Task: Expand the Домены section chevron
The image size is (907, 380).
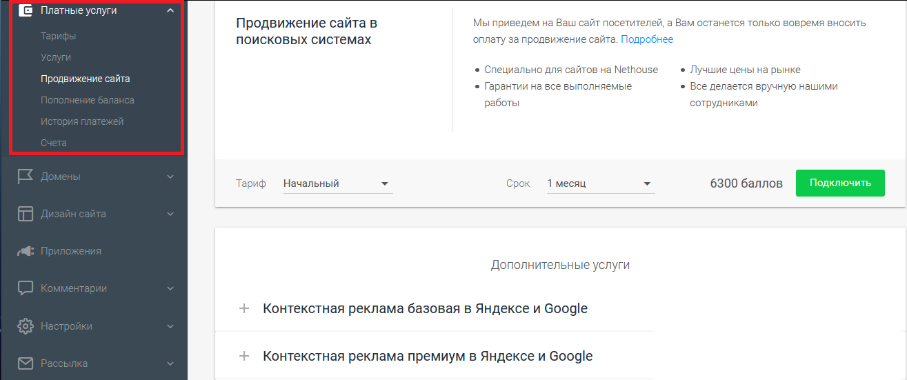Action: (170, 177)
